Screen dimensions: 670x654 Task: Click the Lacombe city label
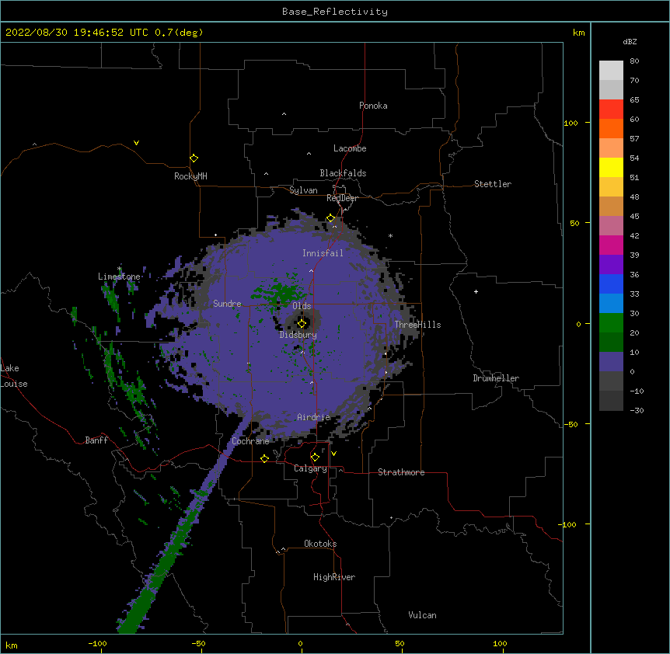coord(350,148)
